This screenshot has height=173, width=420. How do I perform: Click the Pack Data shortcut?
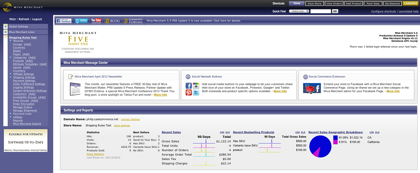coord(373,3)
